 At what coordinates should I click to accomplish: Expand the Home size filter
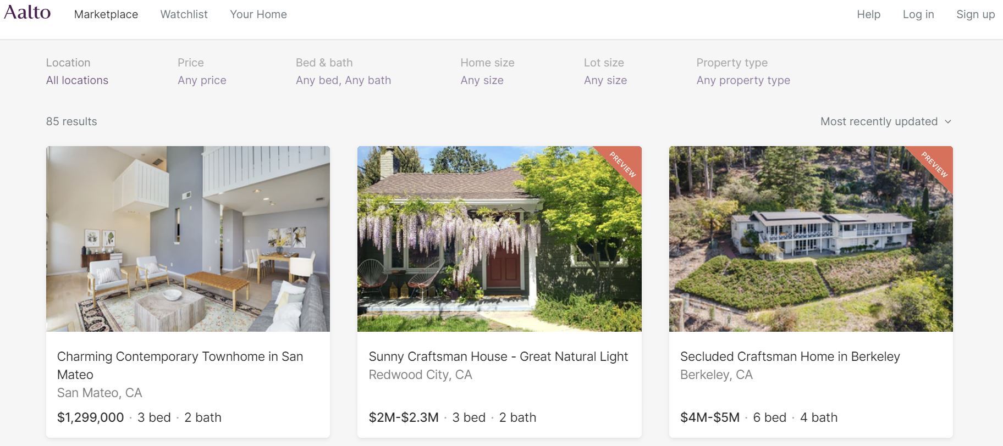482,80
